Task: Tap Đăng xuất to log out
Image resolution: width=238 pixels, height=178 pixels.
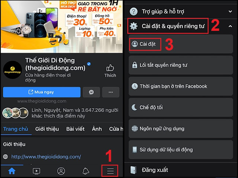Action: click(181, 170)
